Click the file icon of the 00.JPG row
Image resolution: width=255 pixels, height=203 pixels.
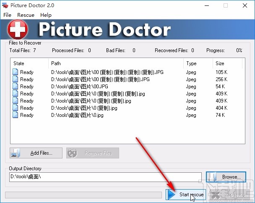[x=15, y=86]
